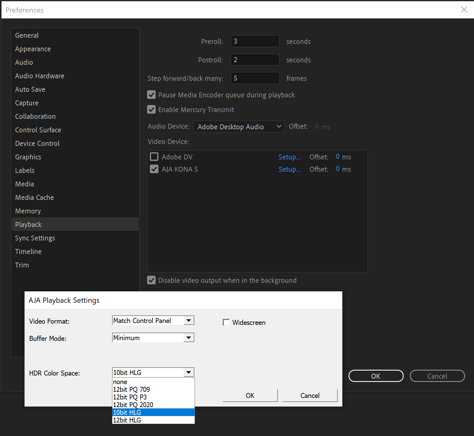Uncheck the AJA KONA 5 video device

click(154, 169)
